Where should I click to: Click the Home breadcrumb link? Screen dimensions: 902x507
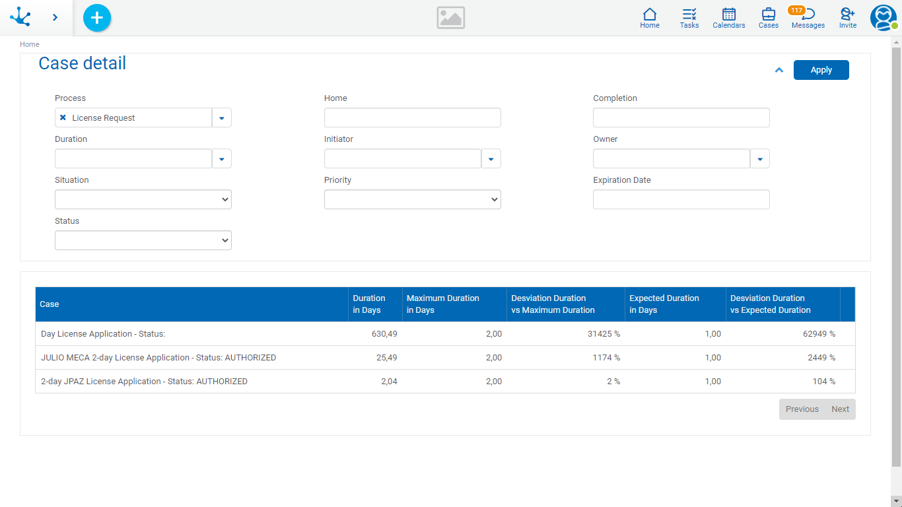pos(30,44)
